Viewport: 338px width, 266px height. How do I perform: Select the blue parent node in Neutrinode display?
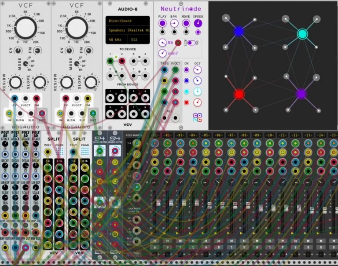pyautogui.click(x=239, y=31)
